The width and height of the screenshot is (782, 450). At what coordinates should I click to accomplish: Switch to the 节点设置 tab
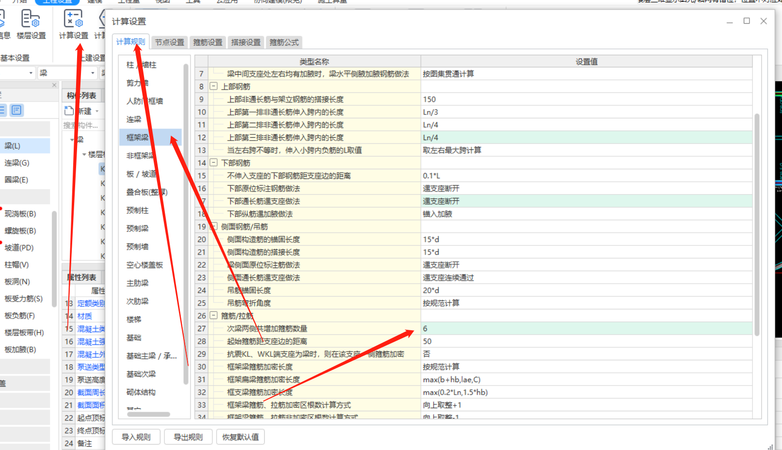point(170,42)
